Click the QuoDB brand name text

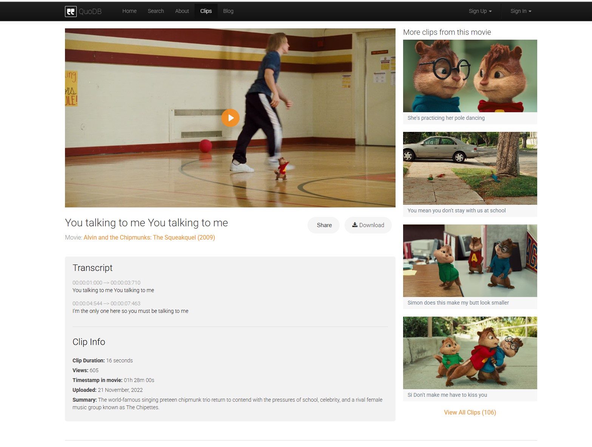(90, 11)
